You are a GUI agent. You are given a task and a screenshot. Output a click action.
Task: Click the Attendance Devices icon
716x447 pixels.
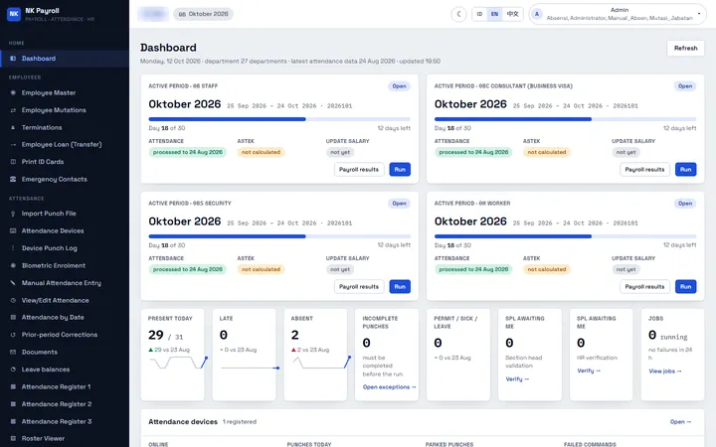(13, 230)
